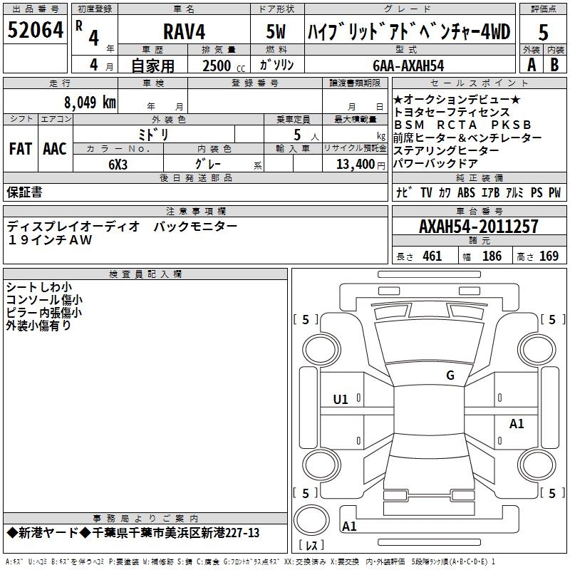570x570 pixels.
Task: Click inspector note シートしわ小
Action: [x=39, y=287]
